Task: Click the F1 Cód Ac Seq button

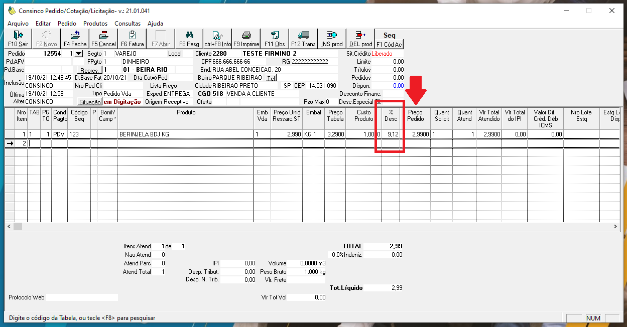Action: pos(389,39)
